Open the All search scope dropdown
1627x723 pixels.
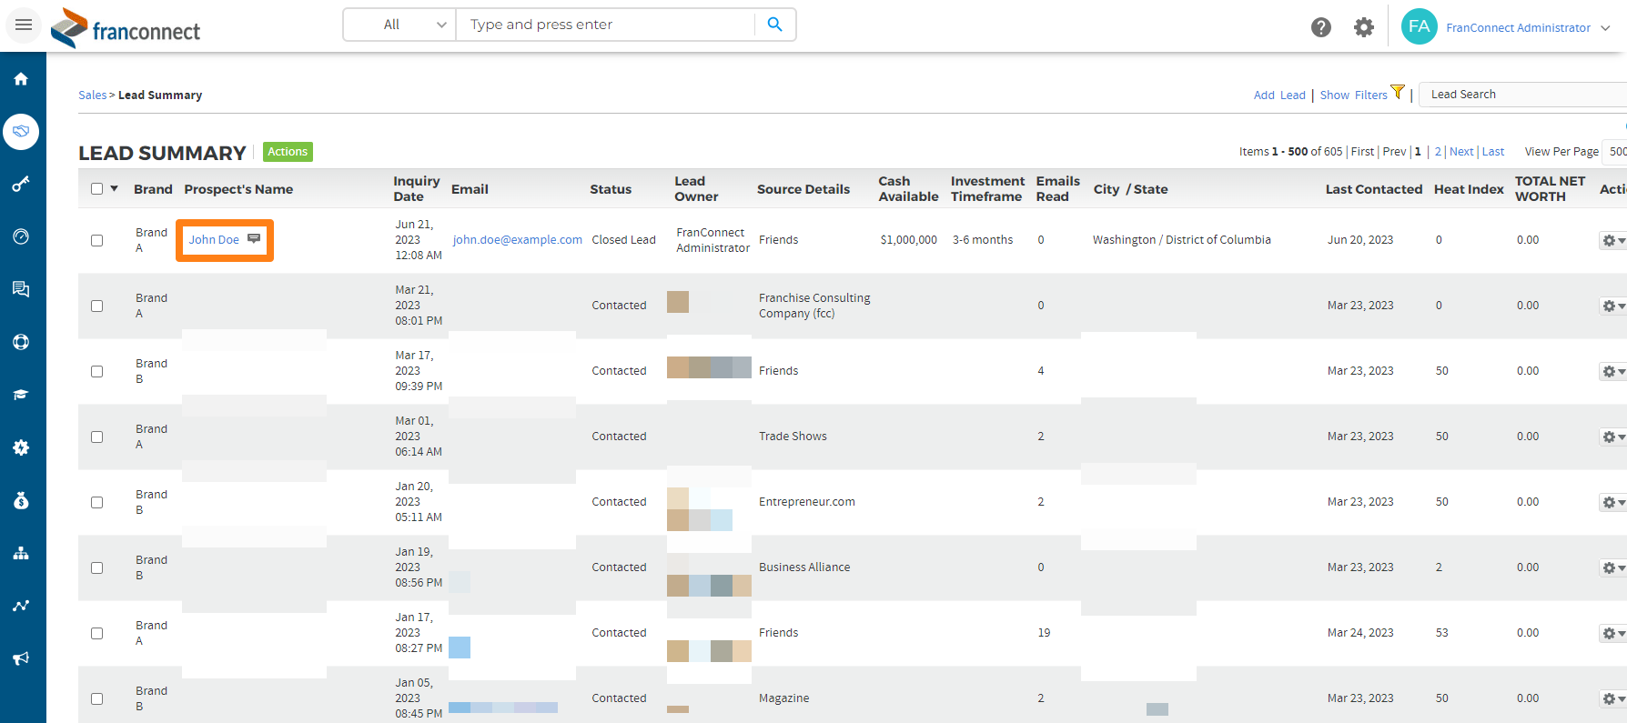tap(400, 25)
